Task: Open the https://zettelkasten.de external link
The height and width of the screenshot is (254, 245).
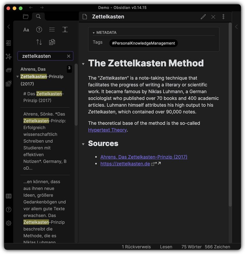Action: point(125,164)
